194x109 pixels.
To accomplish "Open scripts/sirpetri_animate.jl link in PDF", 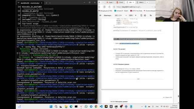I will (x=129, y=43).
